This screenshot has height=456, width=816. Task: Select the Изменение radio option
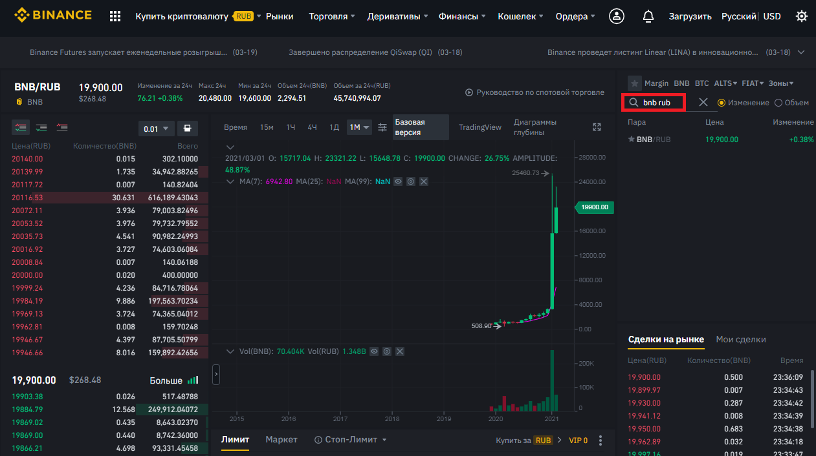722,103
